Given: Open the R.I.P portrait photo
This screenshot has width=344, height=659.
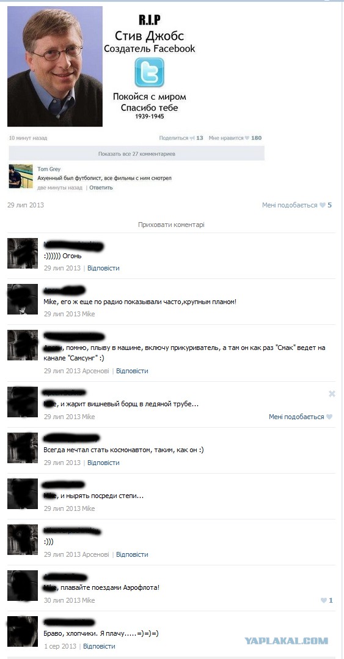Looking at the screenshot, I should pos(55,67).
